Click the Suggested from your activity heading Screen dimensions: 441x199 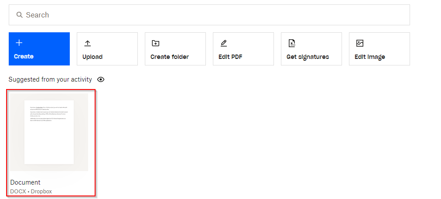pos(50,80)
